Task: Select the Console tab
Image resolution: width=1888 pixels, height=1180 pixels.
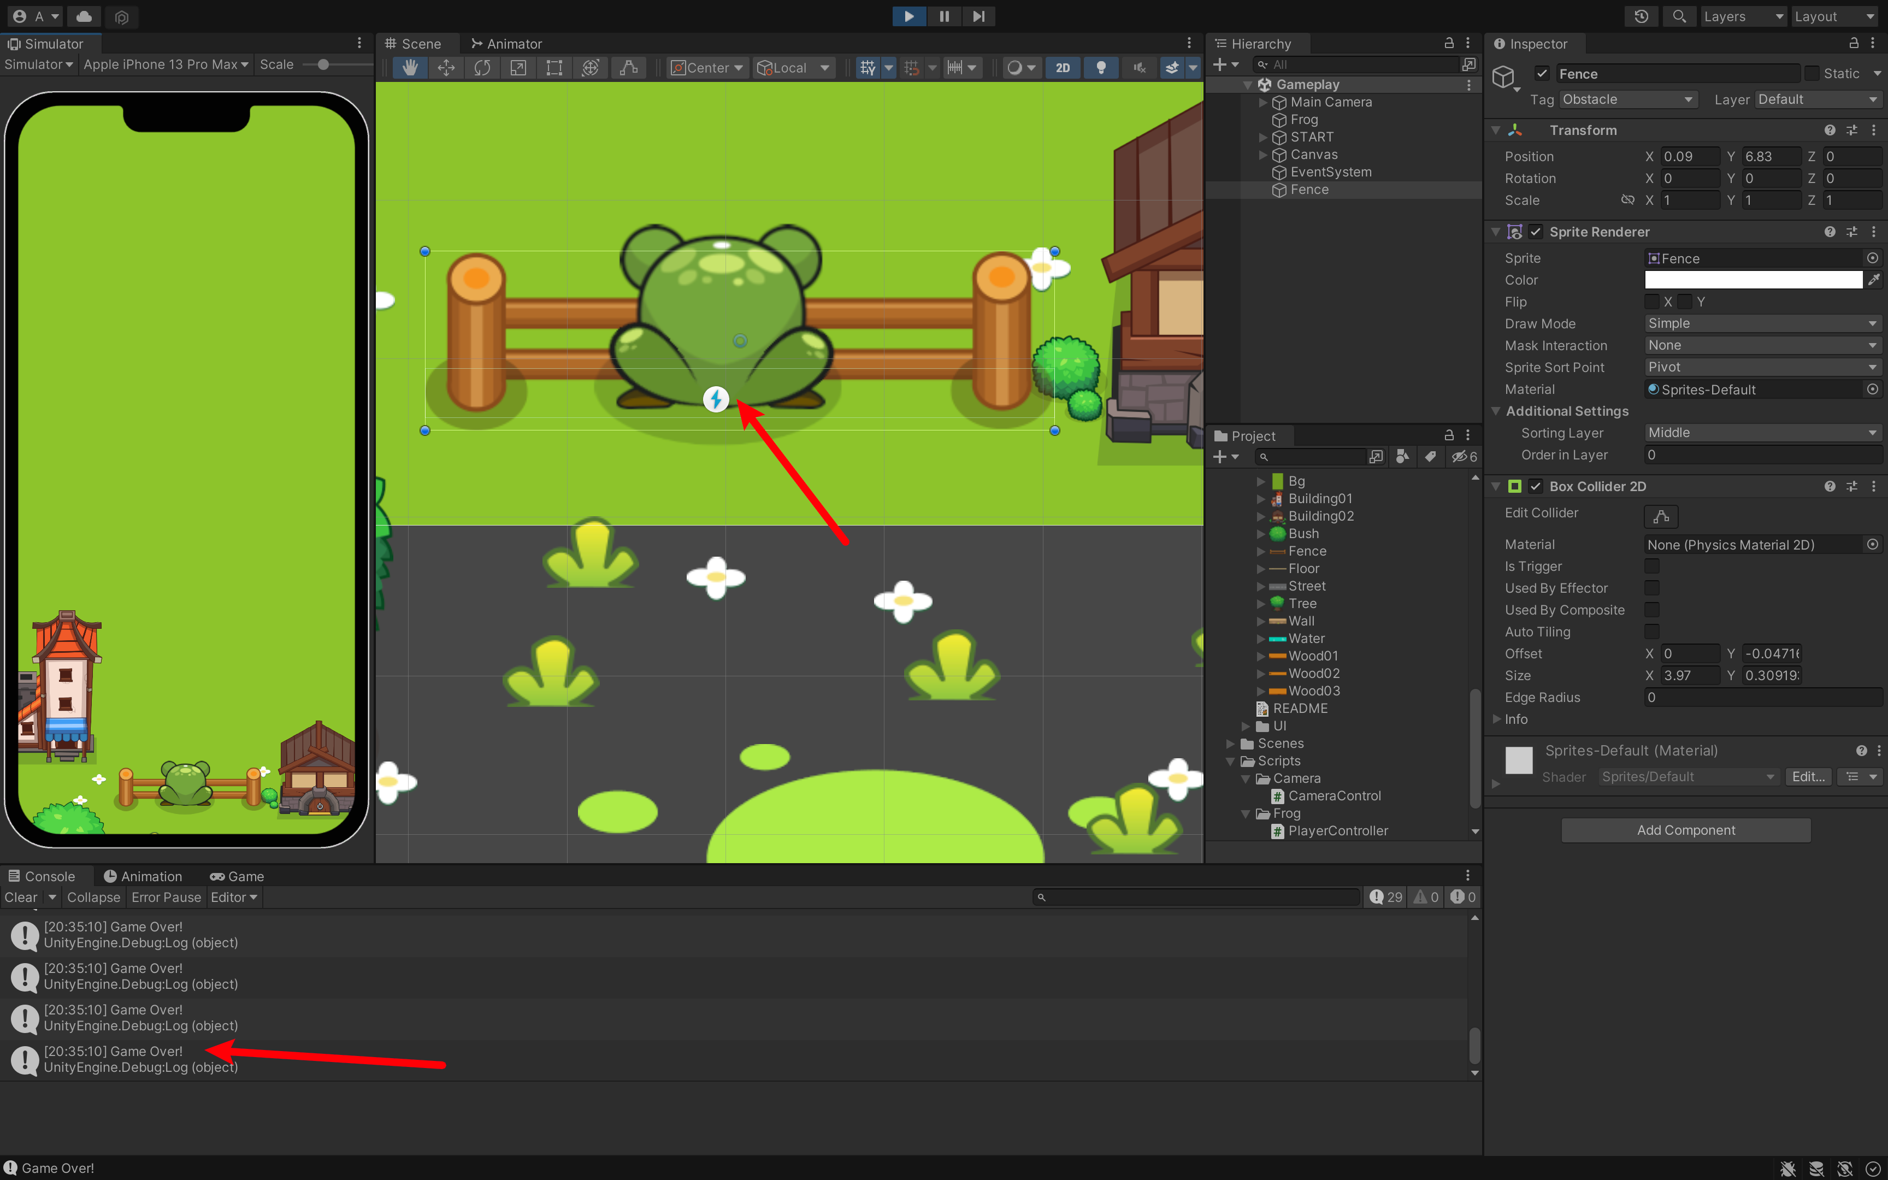Action: coord(42,876)
